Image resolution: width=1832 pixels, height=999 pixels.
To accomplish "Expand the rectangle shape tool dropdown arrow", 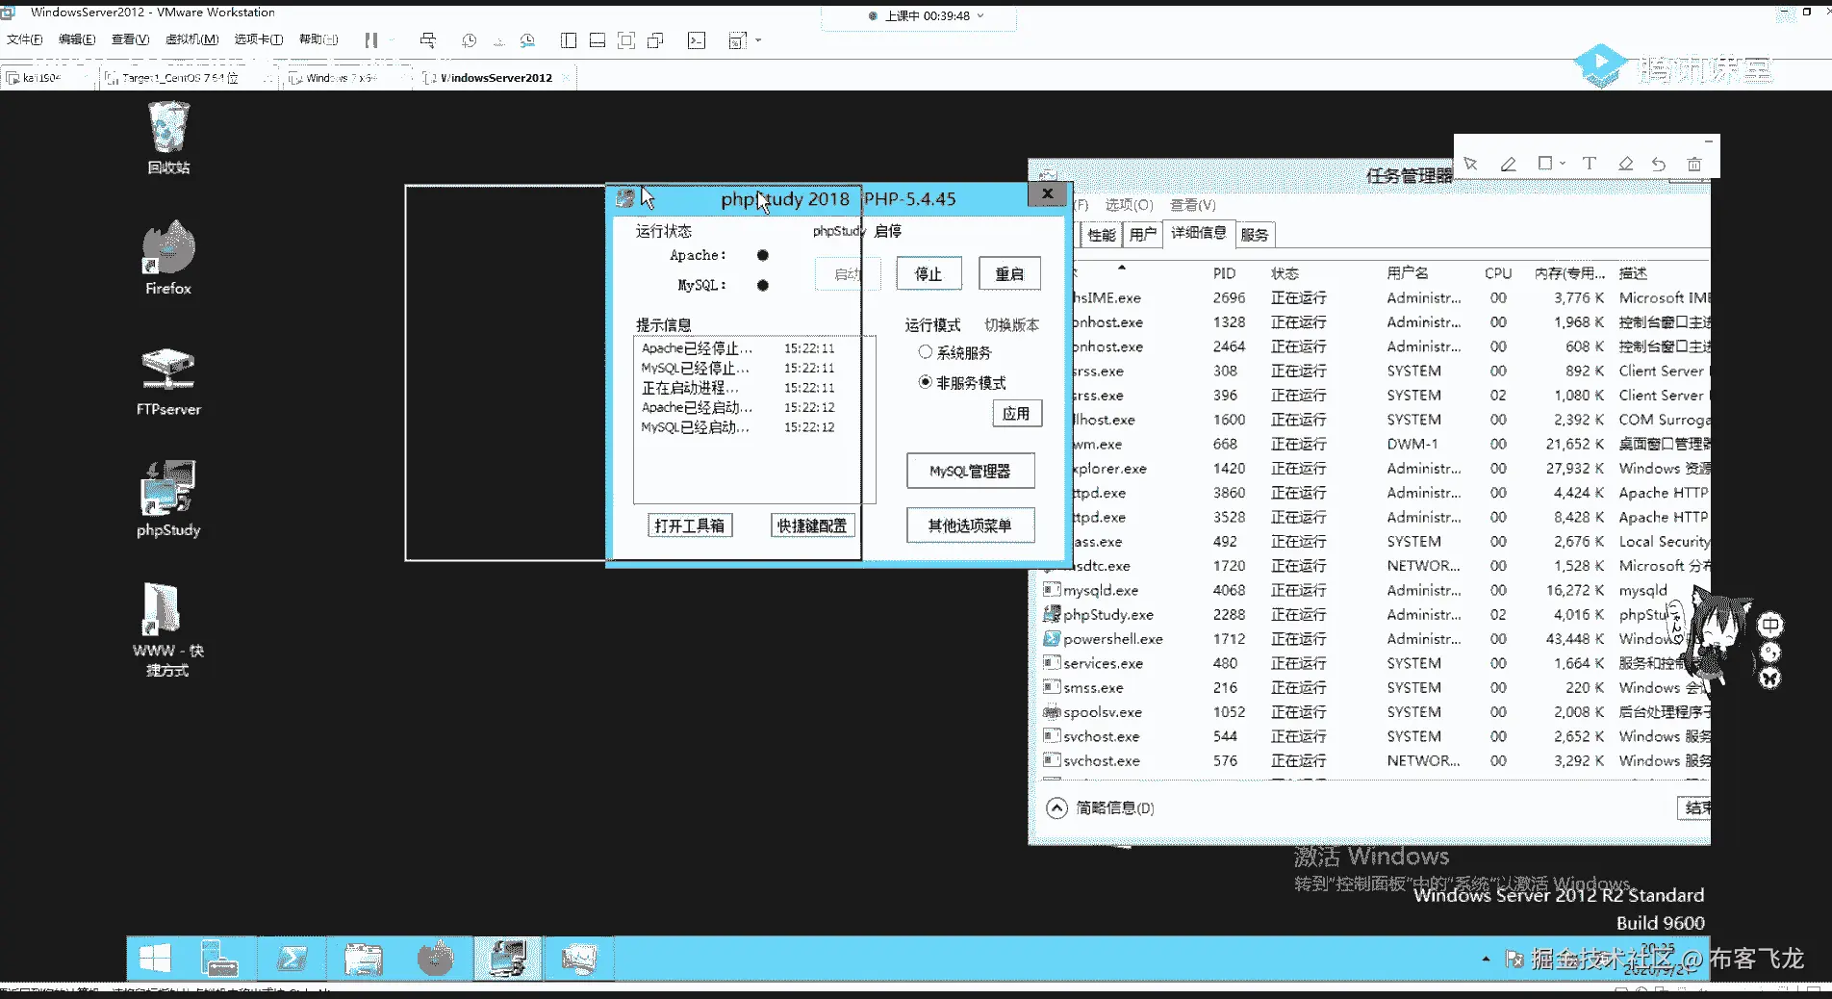I will click(1563, 164).
